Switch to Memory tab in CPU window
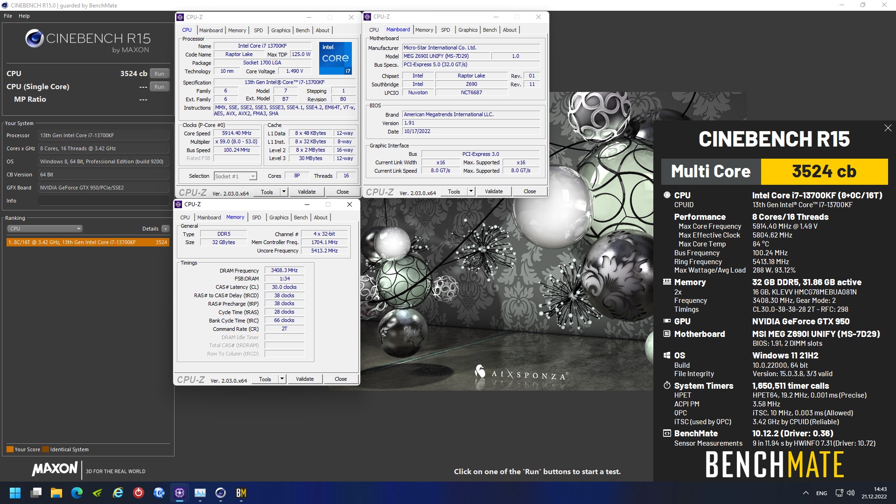Screen dimensions: 896x504 (237, 30)
